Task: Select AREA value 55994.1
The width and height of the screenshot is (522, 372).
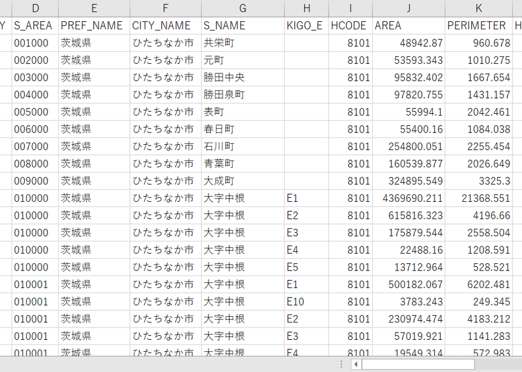Action: click(408, 112)
